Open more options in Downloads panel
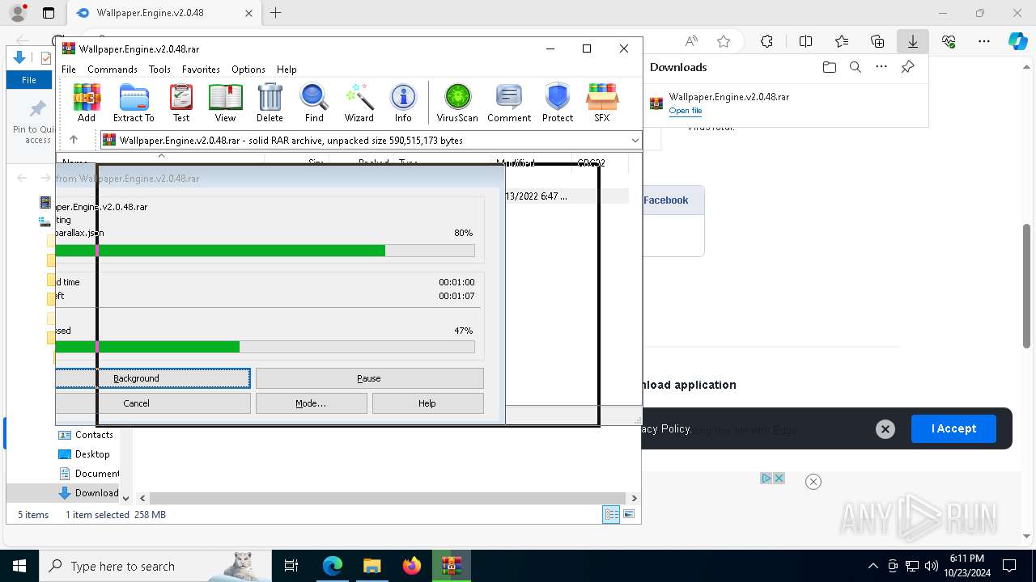The height and width of the screenshot is (582, 1036). [881, 67]
